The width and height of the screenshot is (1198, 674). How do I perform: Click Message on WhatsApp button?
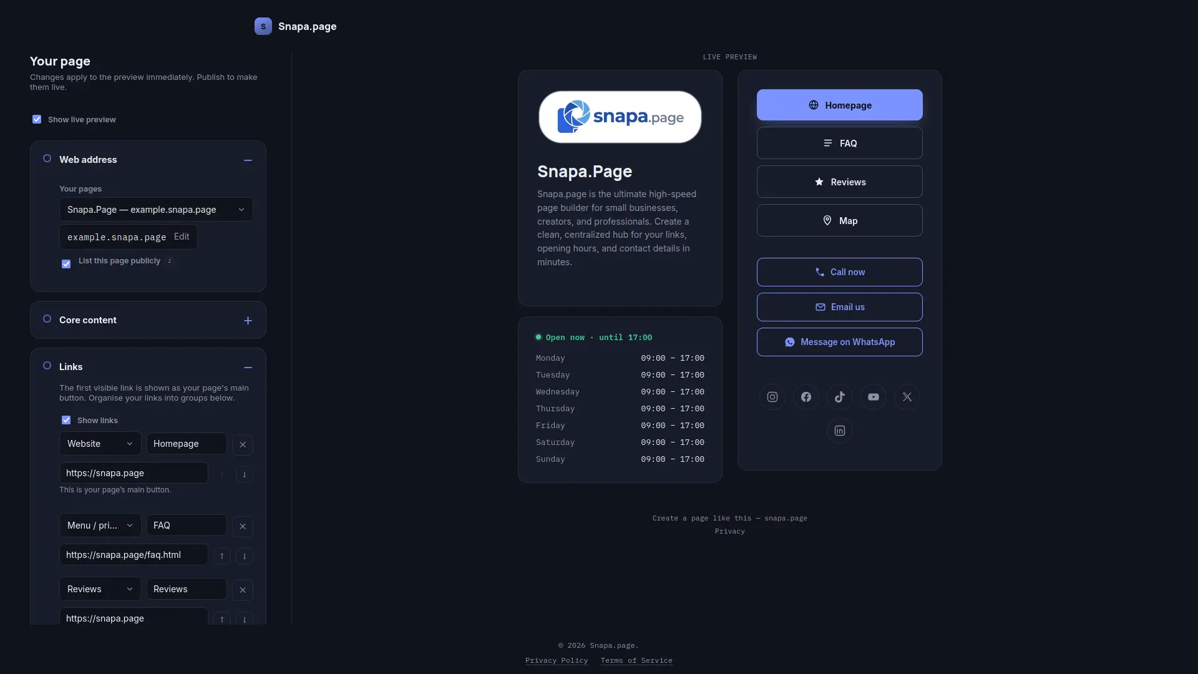point(840,342)
